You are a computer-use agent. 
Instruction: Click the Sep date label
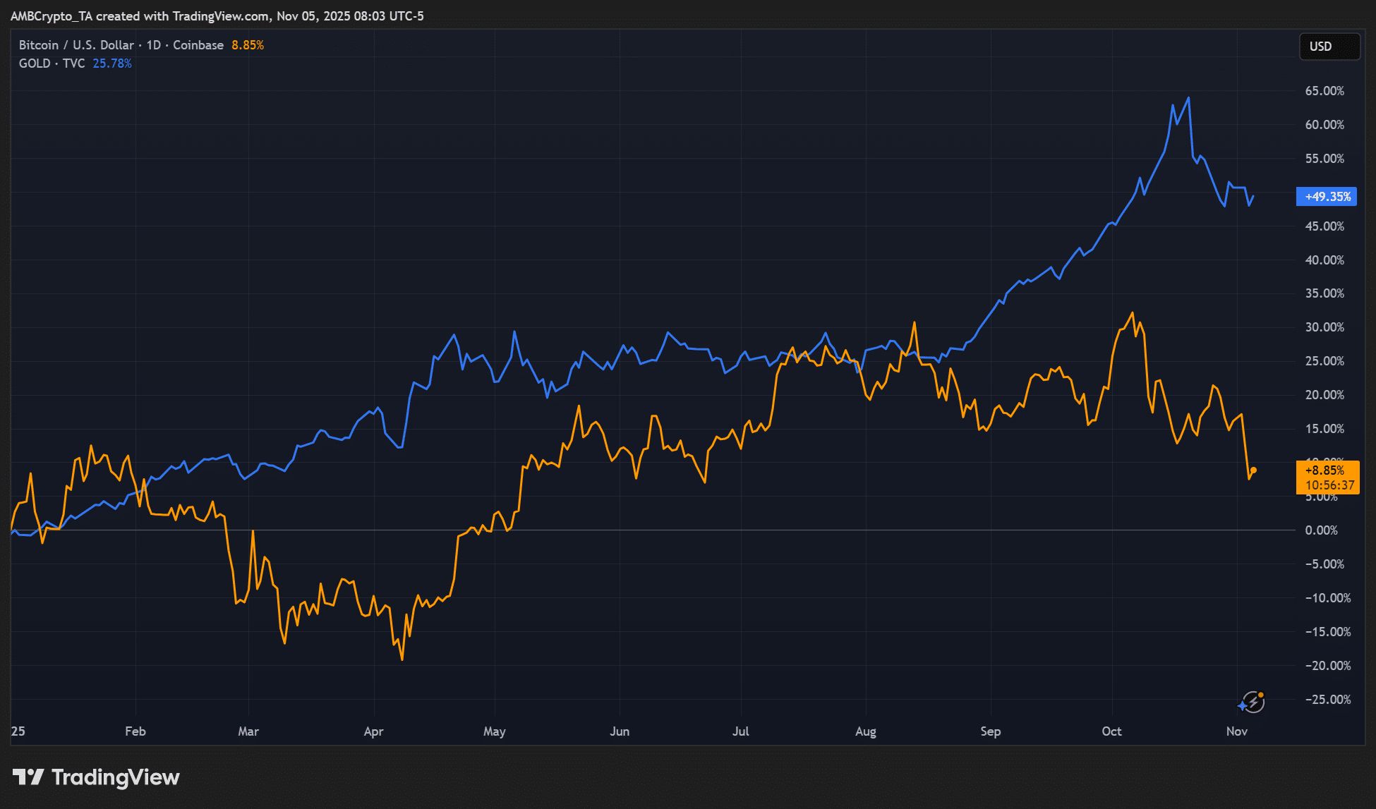point(991,731)
